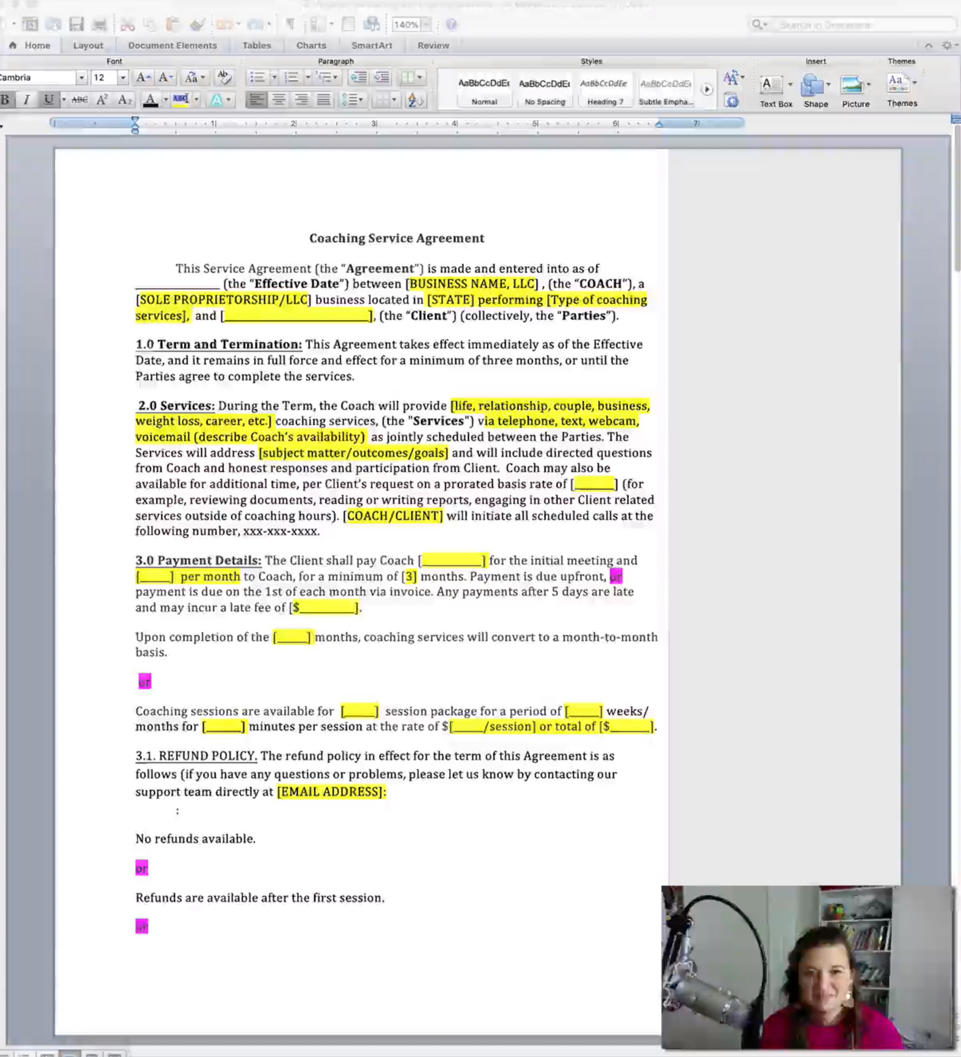This screenshot has width=961, height=1057.
Task: Toggle Underline formatting
Action: click(49, 100)
